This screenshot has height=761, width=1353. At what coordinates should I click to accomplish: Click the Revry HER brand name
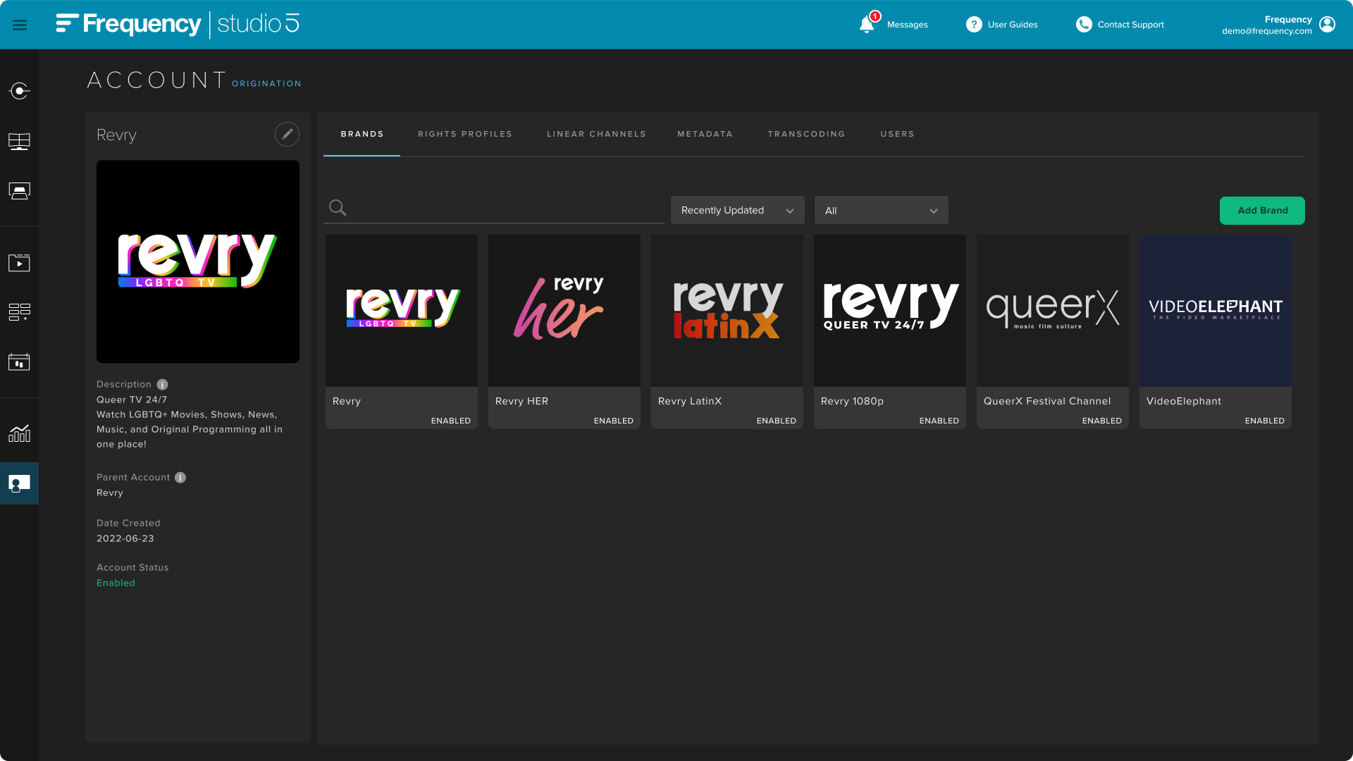pos(521,401)
